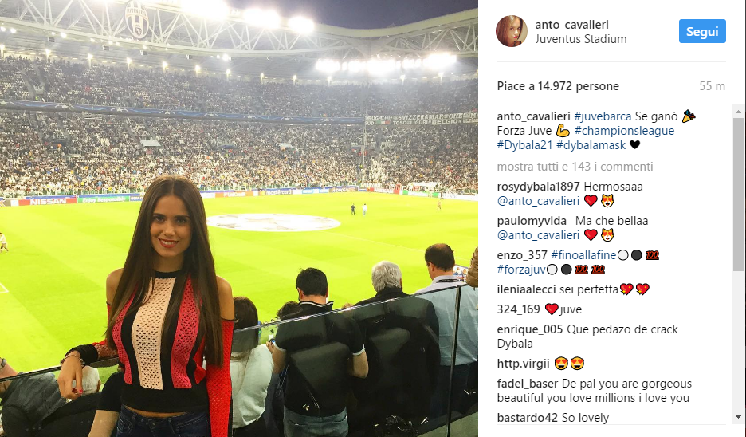Click the comments scrollbar thumb

click(738, 195)
